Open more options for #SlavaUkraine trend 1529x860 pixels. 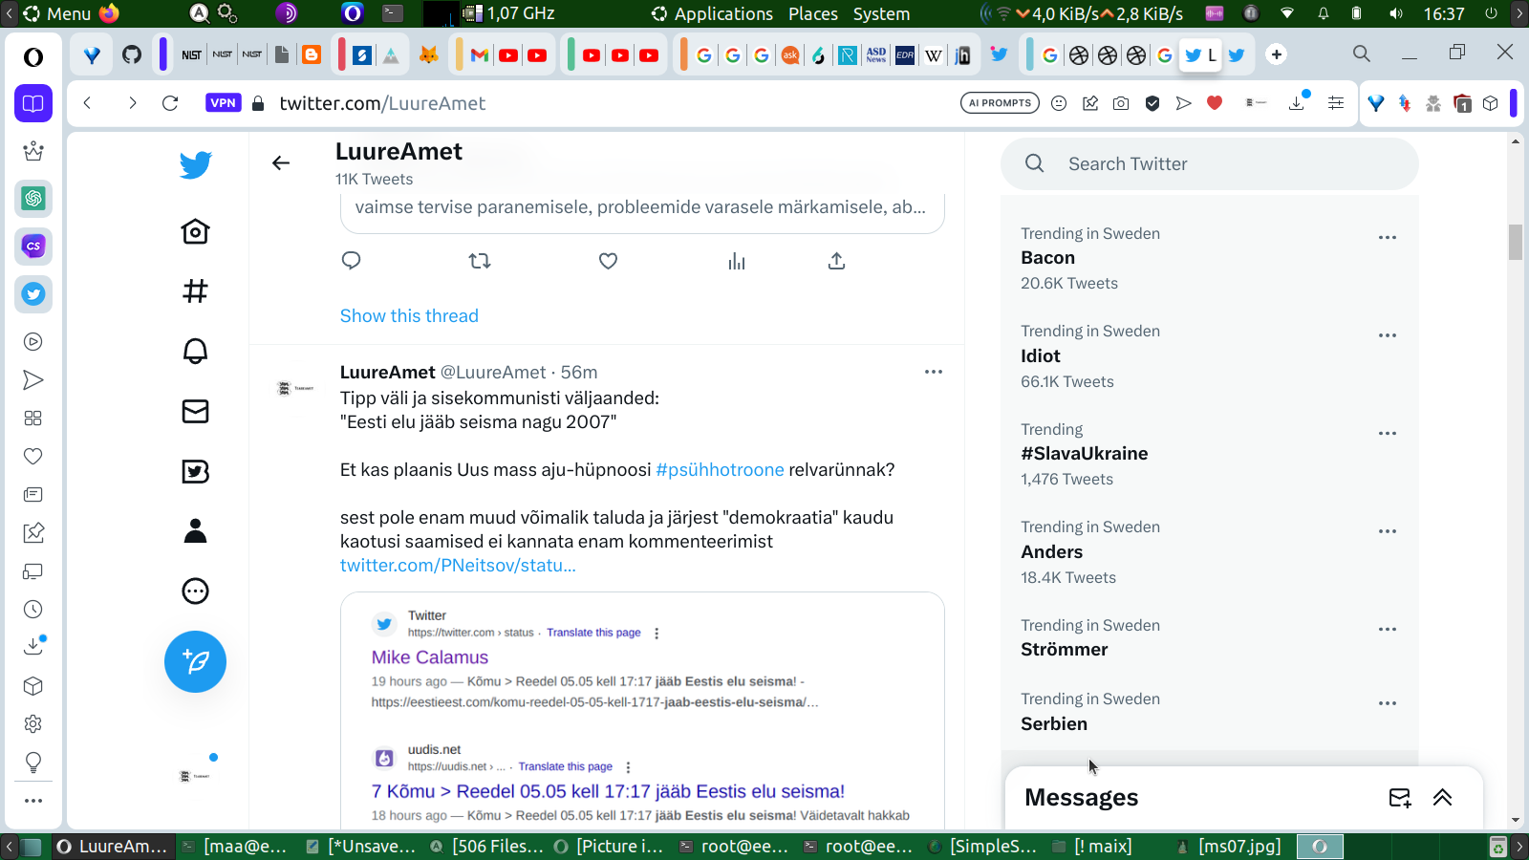tap(1388, 434)
